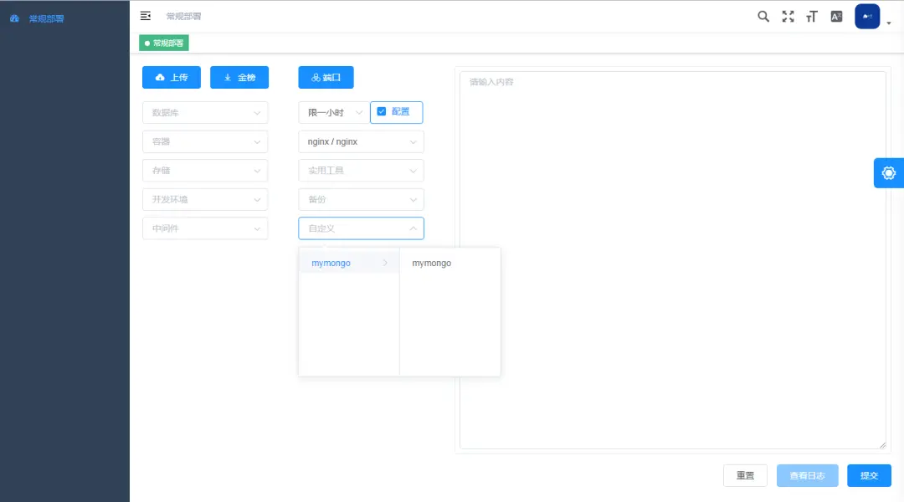Viewport: 904px width, 502px height.
Task: Click the blue user avatar
Action: 867,16
